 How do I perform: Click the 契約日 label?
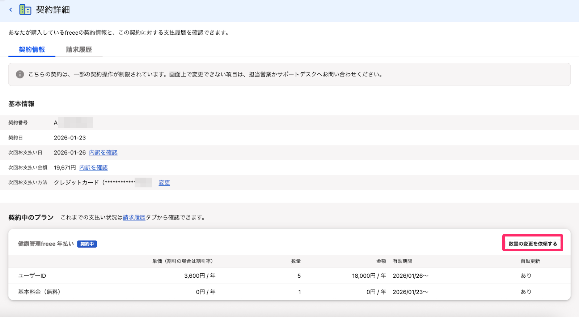click(x=16, y=138)
